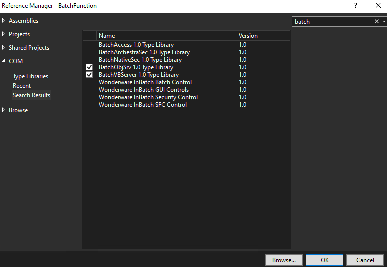
Task: Sort by the Name column header
Action: (x=166, y=36)
